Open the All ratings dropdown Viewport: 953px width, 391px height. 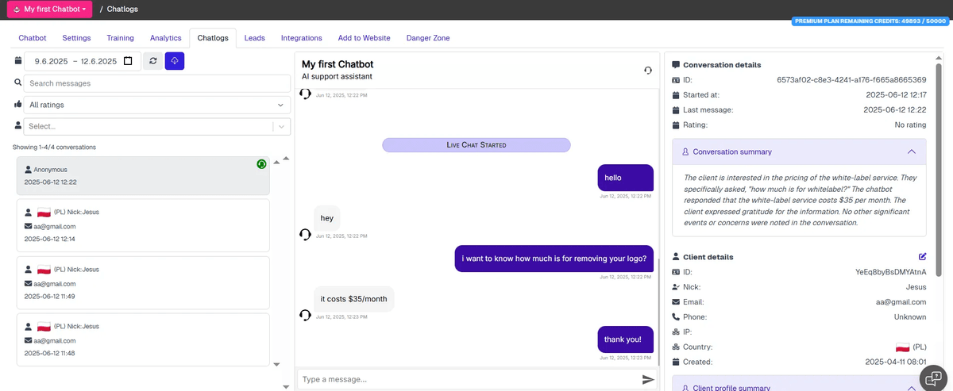click(156, 105)
